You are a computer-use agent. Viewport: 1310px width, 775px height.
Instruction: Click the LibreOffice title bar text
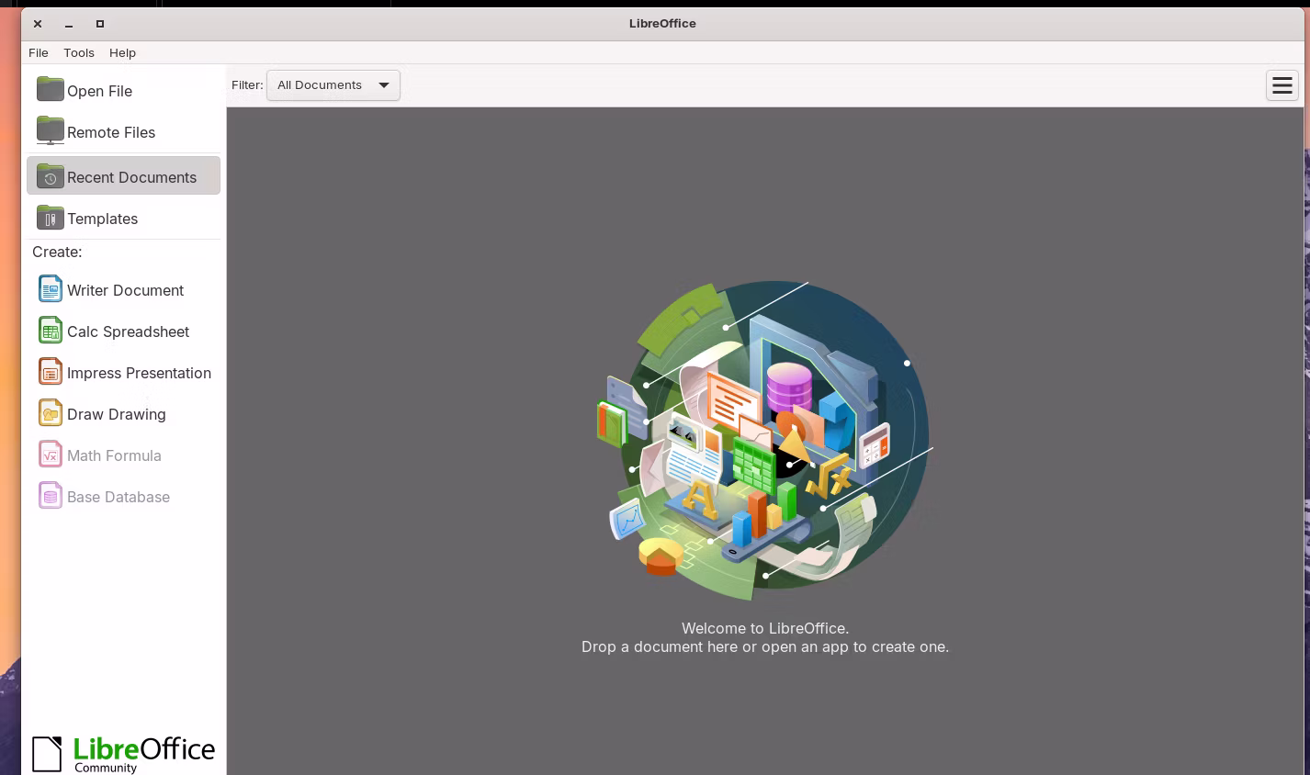pos(662,24)
